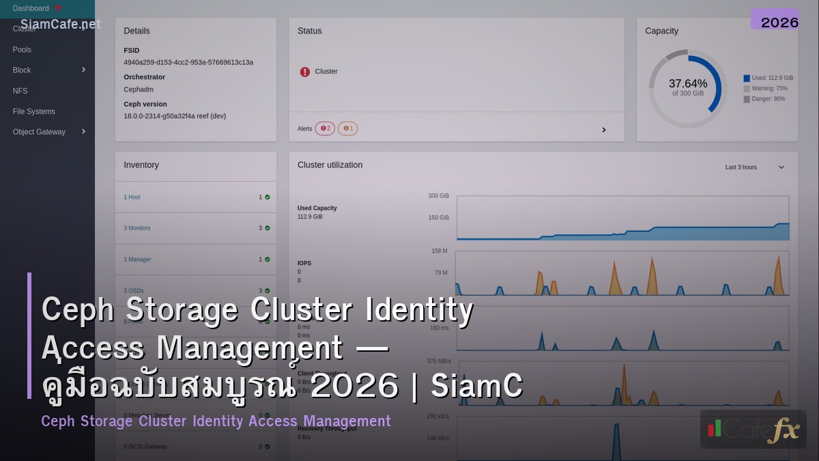This screenshot has width=819, height=461.
Task: Open the 1 Host inventory link
Action: pyautogui.click(x=132, y=197)
